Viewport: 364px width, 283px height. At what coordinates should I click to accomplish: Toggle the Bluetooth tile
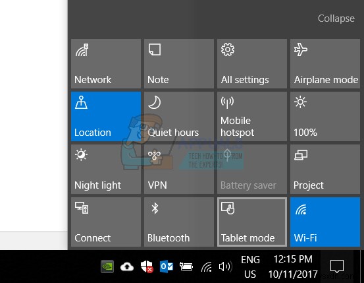[x=179, y=222]
